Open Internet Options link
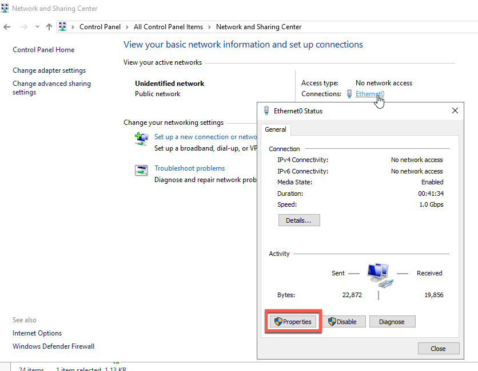The width and height of the screenshot is (478, 371). click(x=37, y=333)
